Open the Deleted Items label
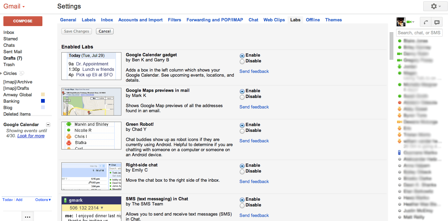The height and width of the screenshot is (221, 448). pos(17,114)
